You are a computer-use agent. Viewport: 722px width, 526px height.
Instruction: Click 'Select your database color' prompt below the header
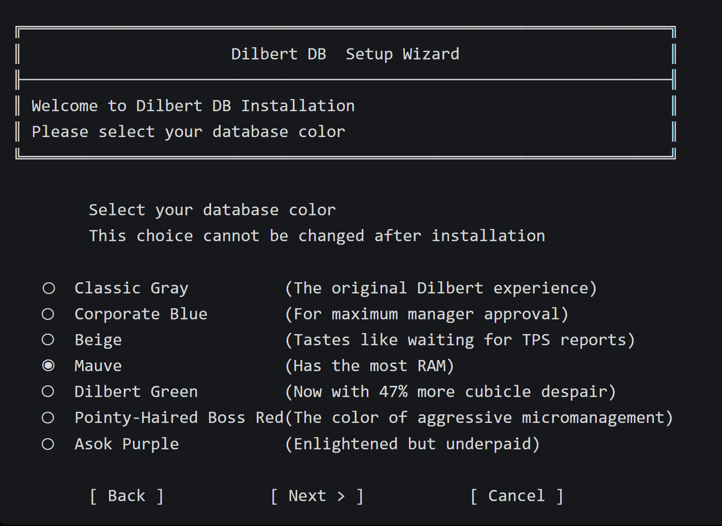tap(212, 210)
